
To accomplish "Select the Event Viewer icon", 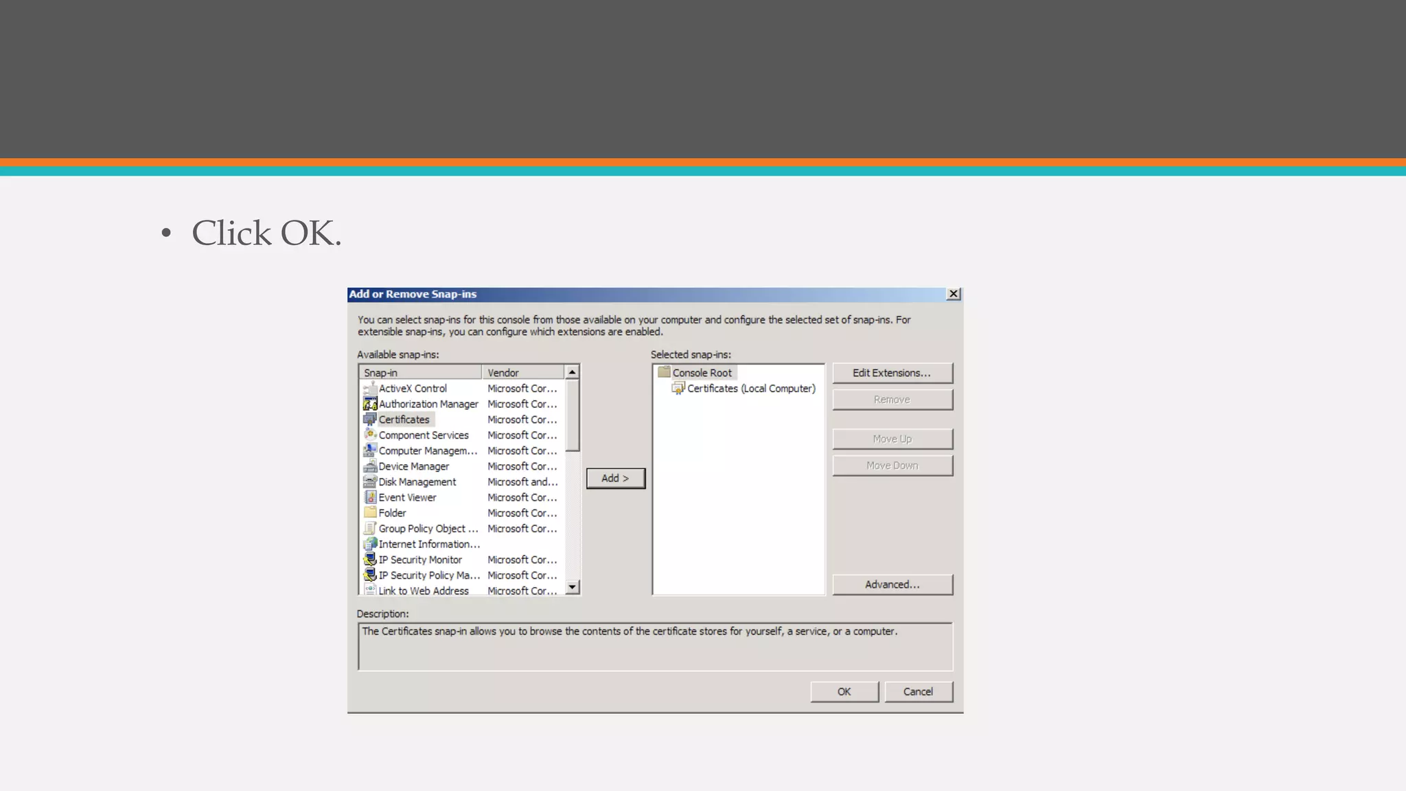I will [370, 497].
